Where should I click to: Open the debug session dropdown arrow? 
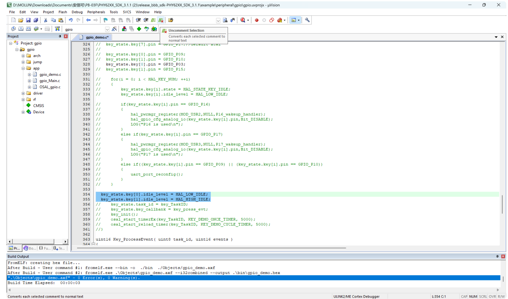click(248, 21)
